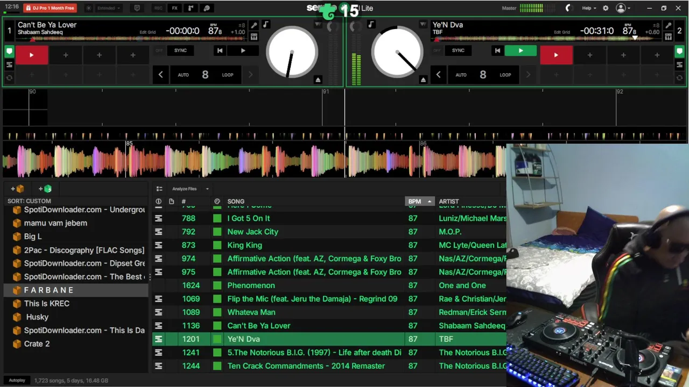The height and width of the screenshot is (387, 689).
Task: Expand deck 2 platter dropdown arrow
Action: click(423, 25)
